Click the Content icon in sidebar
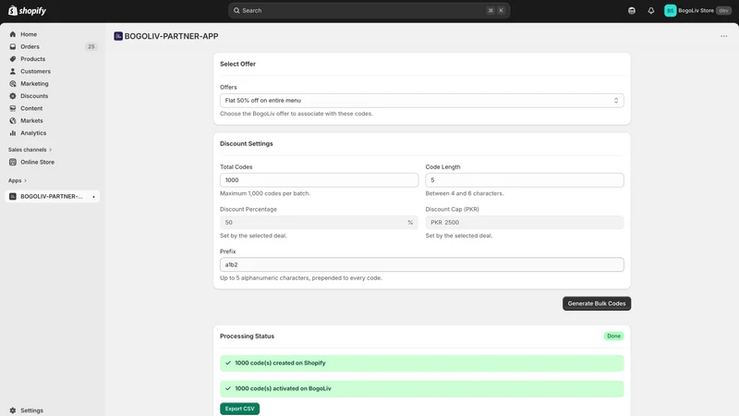Image resolution: width=739 pixels, height=416 pixels. click(x=13, y=108)
